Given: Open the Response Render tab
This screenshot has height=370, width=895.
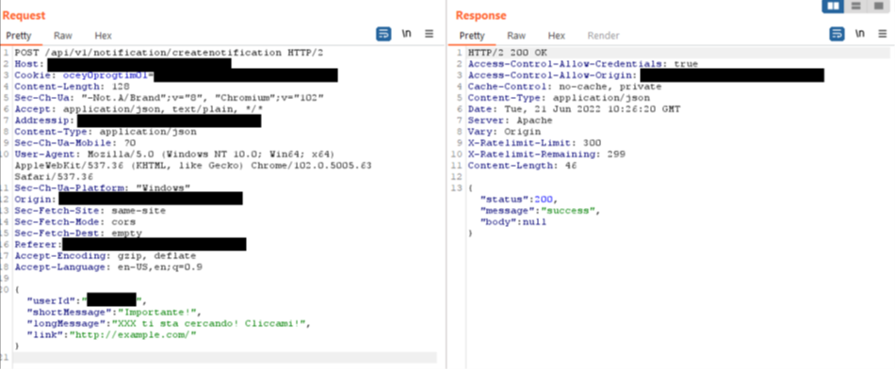Looking at the screenshot, I should [603, 36].
